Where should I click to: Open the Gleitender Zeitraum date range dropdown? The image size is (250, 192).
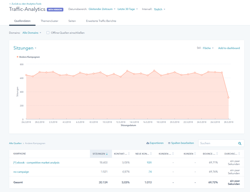tap(102, 9)
